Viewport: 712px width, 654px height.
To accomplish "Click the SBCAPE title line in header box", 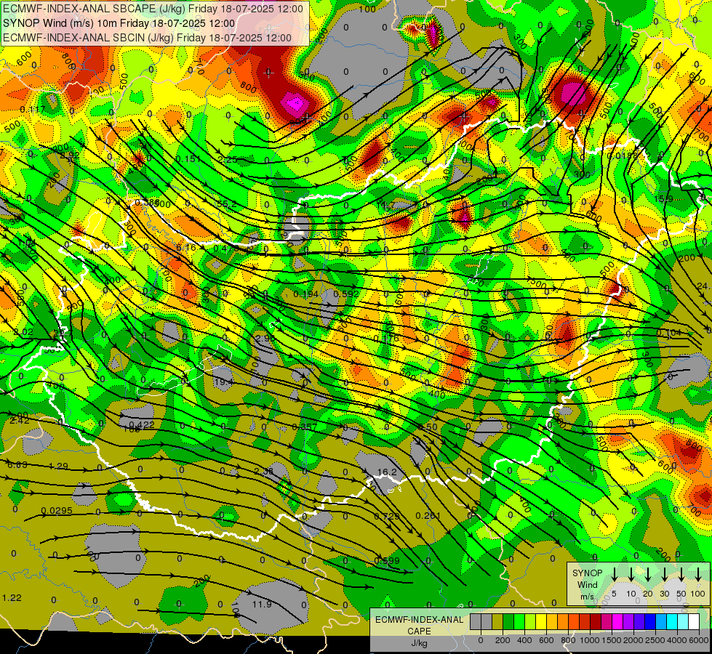I will click(x=153, y=9).
